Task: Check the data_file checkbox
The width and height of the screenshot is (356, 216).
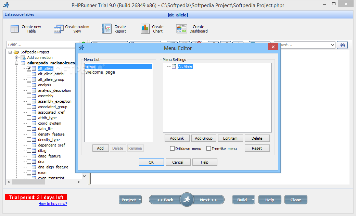Action: click(x=29, y=129)
